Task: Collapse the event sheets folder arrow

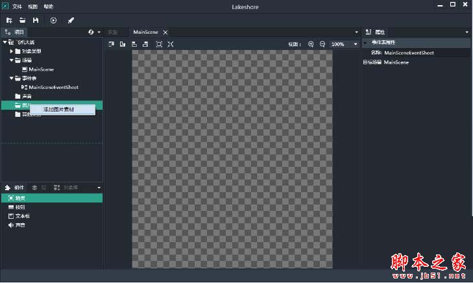Action: pos(12,78)
